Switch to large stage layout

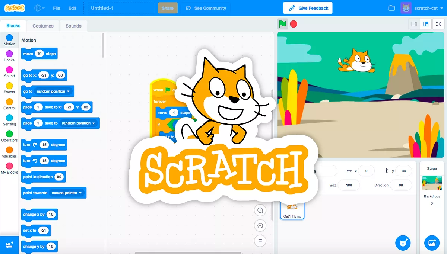pos(425,24)
